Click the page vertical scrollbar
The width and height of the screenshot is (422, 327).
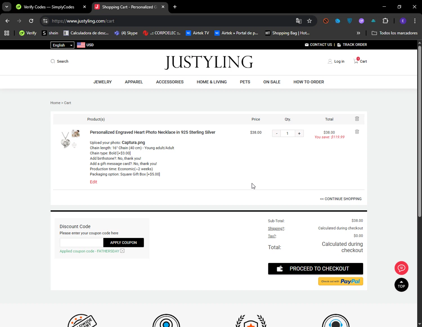pyautogui.click(x=419, y=131)
